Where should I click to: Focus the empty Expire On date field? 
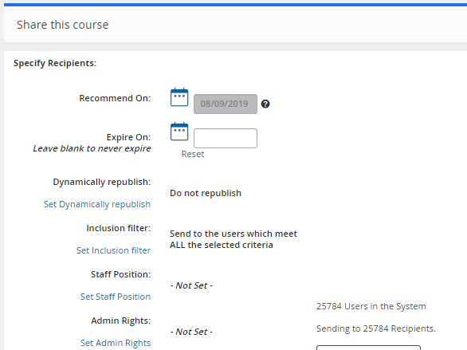[226, 138]
